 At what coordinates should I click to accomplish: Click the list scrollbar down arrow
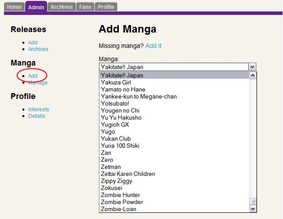point(253,209)
